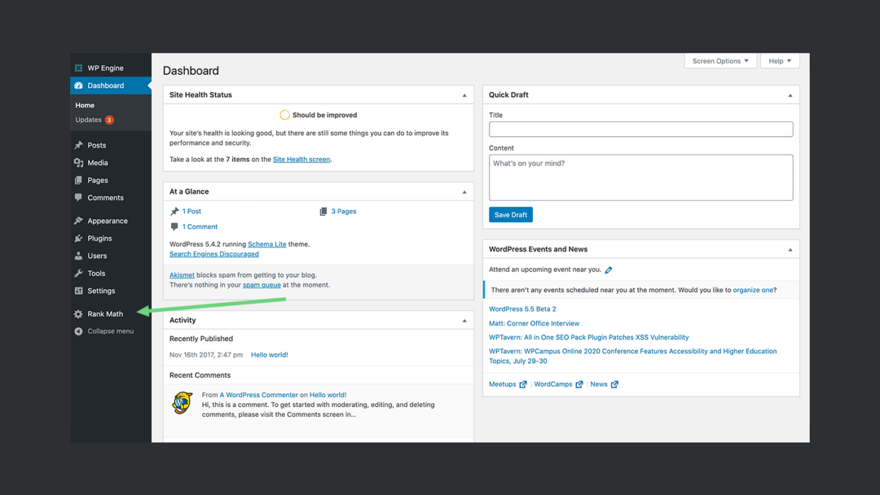Open Settings via the gear icon
The width and height of the screenshot is (880, 495).
click(x=77, y=291)
